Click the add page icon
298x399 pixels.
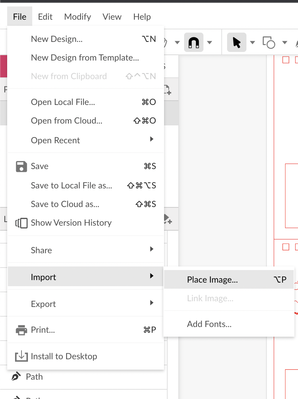(x=167, y=90)
